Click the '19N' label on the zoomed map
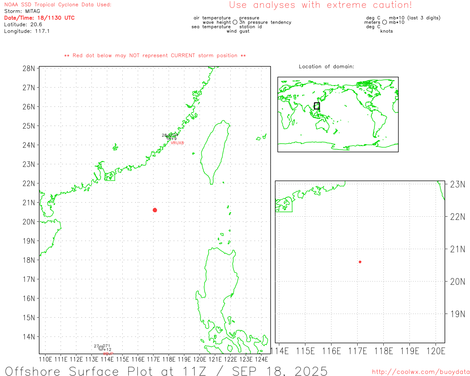This screenshot has width=470, height=376. click(x=458, y=314)
